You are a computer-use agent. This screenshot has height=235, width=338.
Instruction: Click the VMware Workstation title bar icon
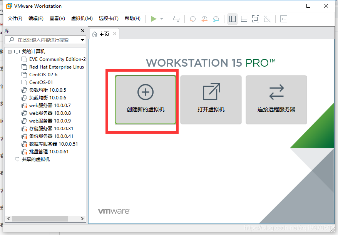pyautogui.click(x=9, y=6)
